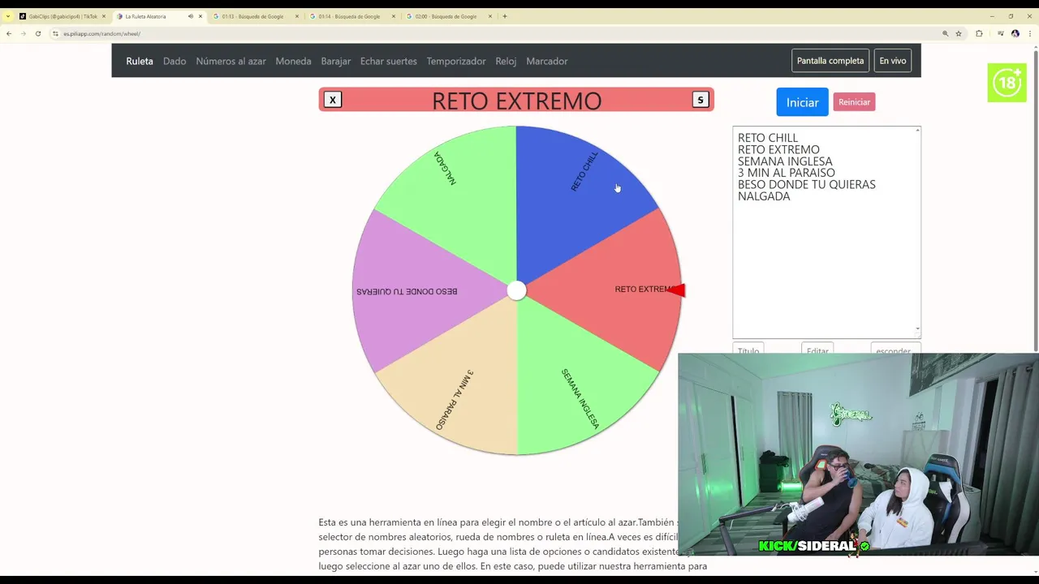Open the Moneda page
Image resolution: width=1039 pixels, height=584 pixels.
pyautogui.click(x=293, y=61)
